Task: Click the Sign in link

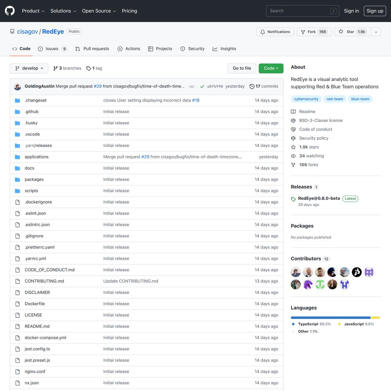Action: tap(352, 11)
